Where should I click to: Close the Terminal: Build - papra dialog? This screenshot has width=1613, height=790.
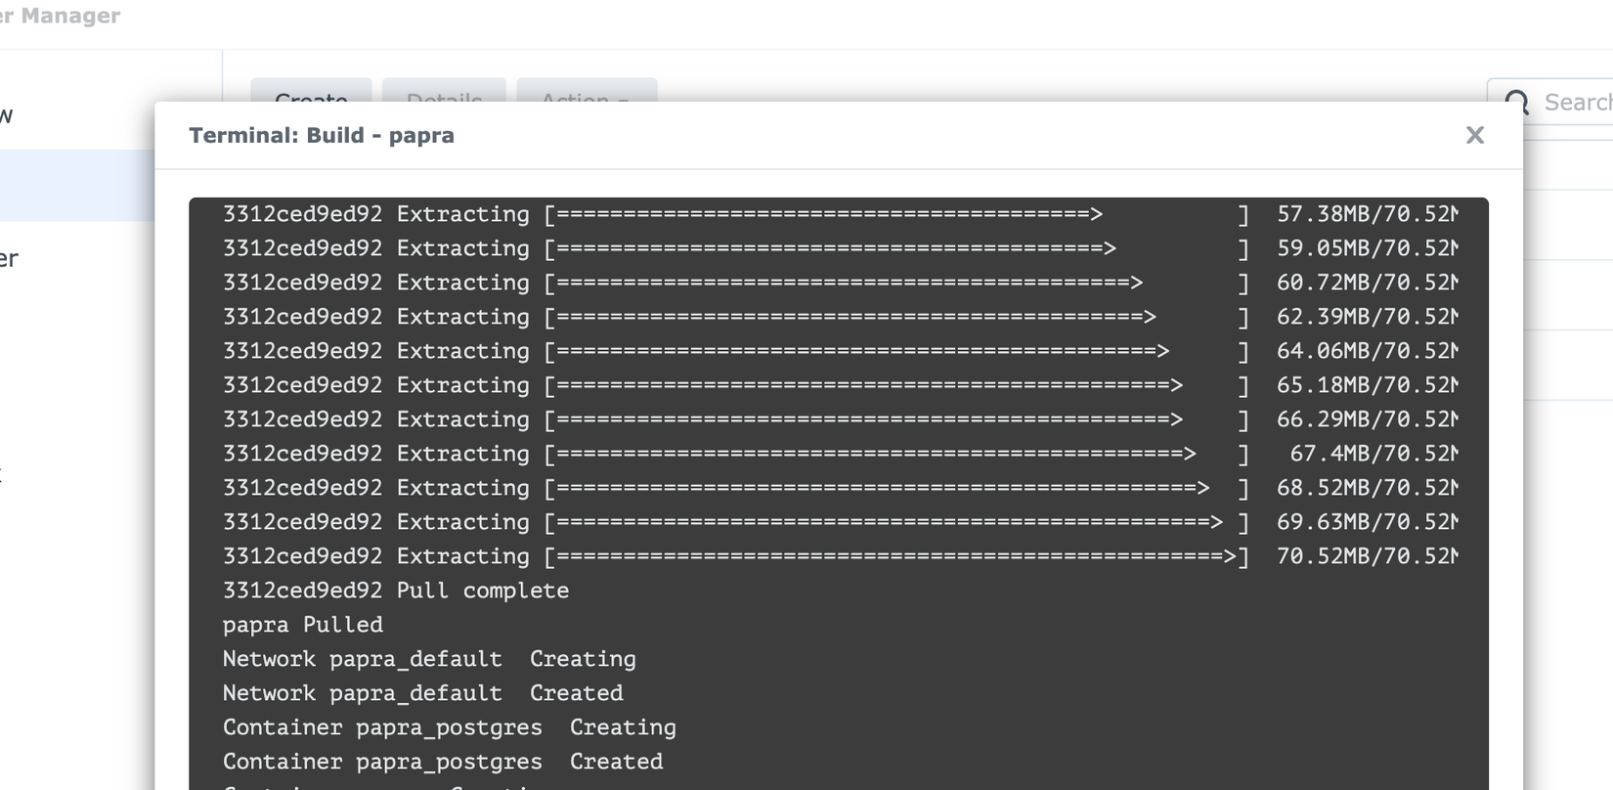(x=1474, y=135)
